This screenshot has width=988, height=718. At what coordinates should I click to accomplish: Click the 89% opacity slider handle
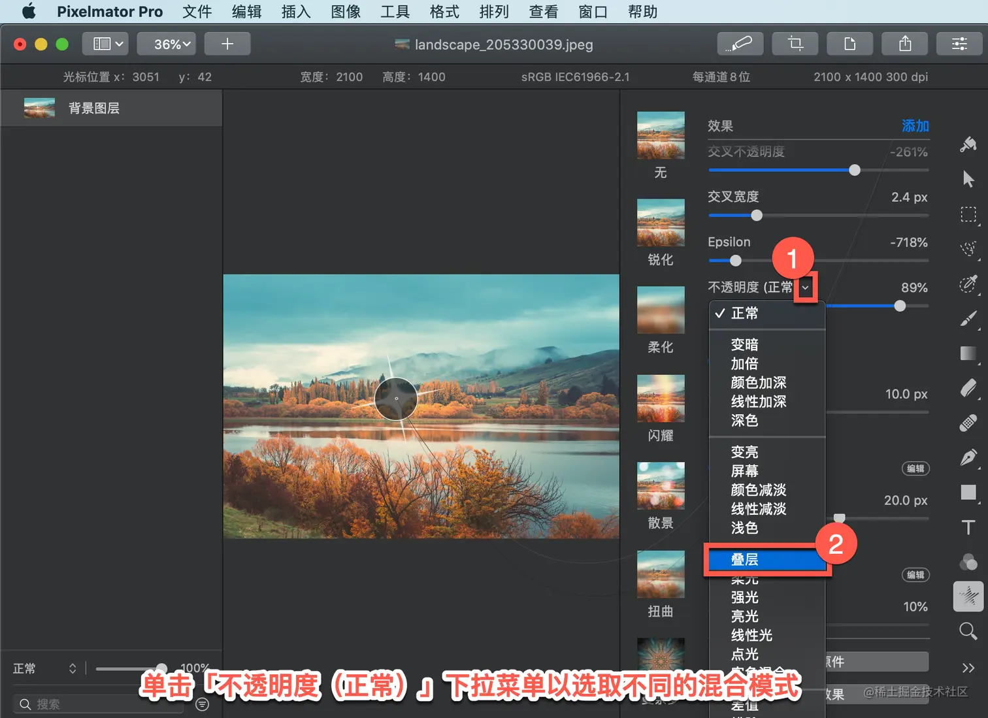(x=900, y=306)
